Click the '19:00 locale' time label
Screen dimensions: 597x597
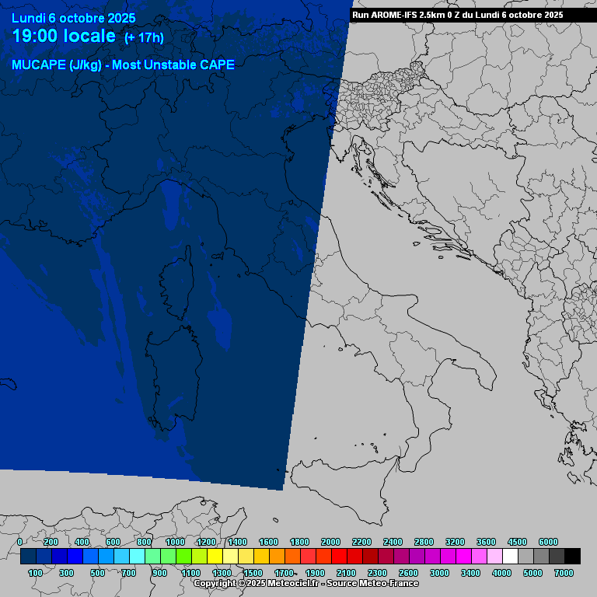[64, 36]
